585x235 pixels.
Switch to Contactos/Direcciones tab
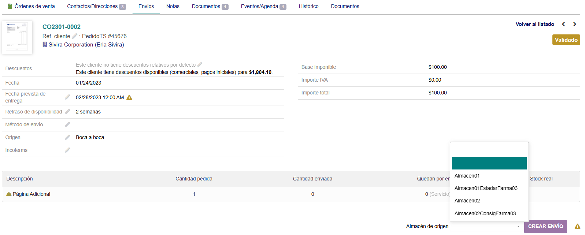pyautogui.click(x=96, y=6)
